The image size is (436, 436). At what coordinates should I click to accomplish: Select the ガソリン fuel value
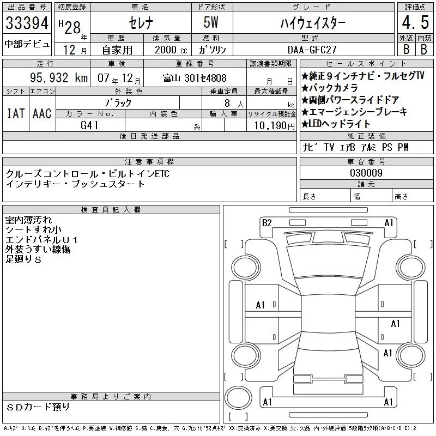212,50
